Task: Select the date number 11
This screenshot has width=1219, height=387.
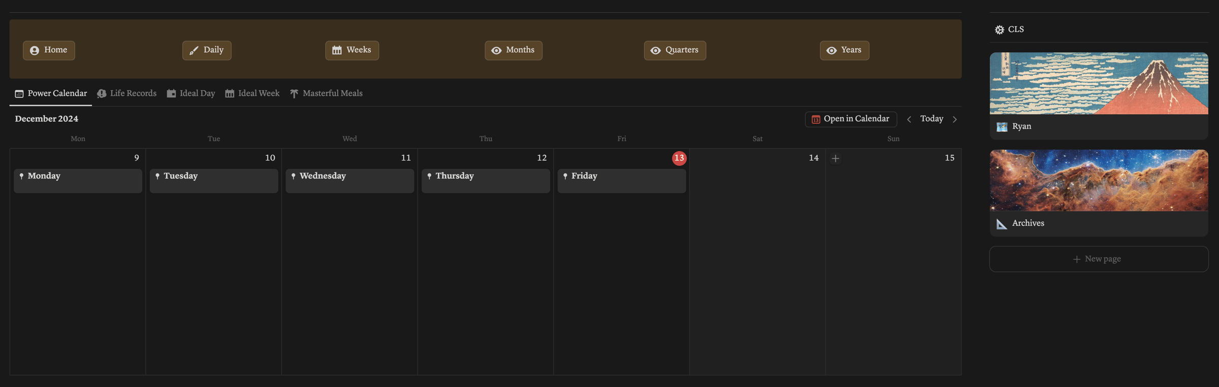Action: (x=406, y=158)
